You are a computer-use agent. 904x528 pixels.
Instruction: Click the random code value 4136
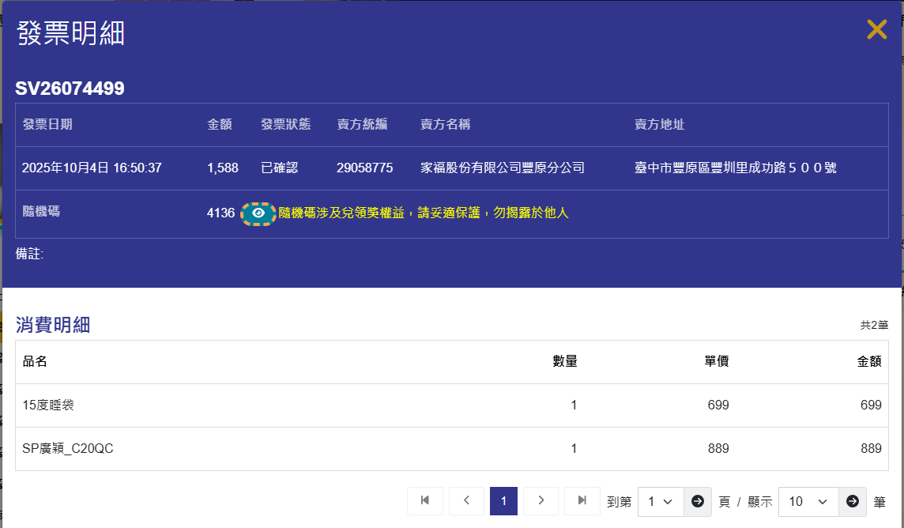point(220,213)
